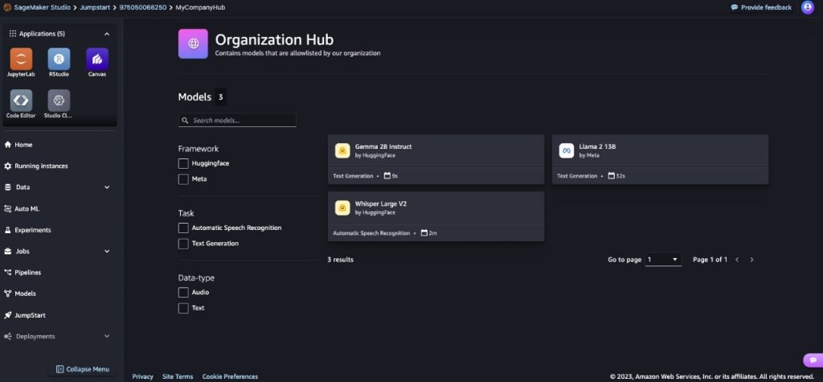Click the search magnifier icon
Screen dimensions: 823x382
pyautogui.click(x=185, y=121)
